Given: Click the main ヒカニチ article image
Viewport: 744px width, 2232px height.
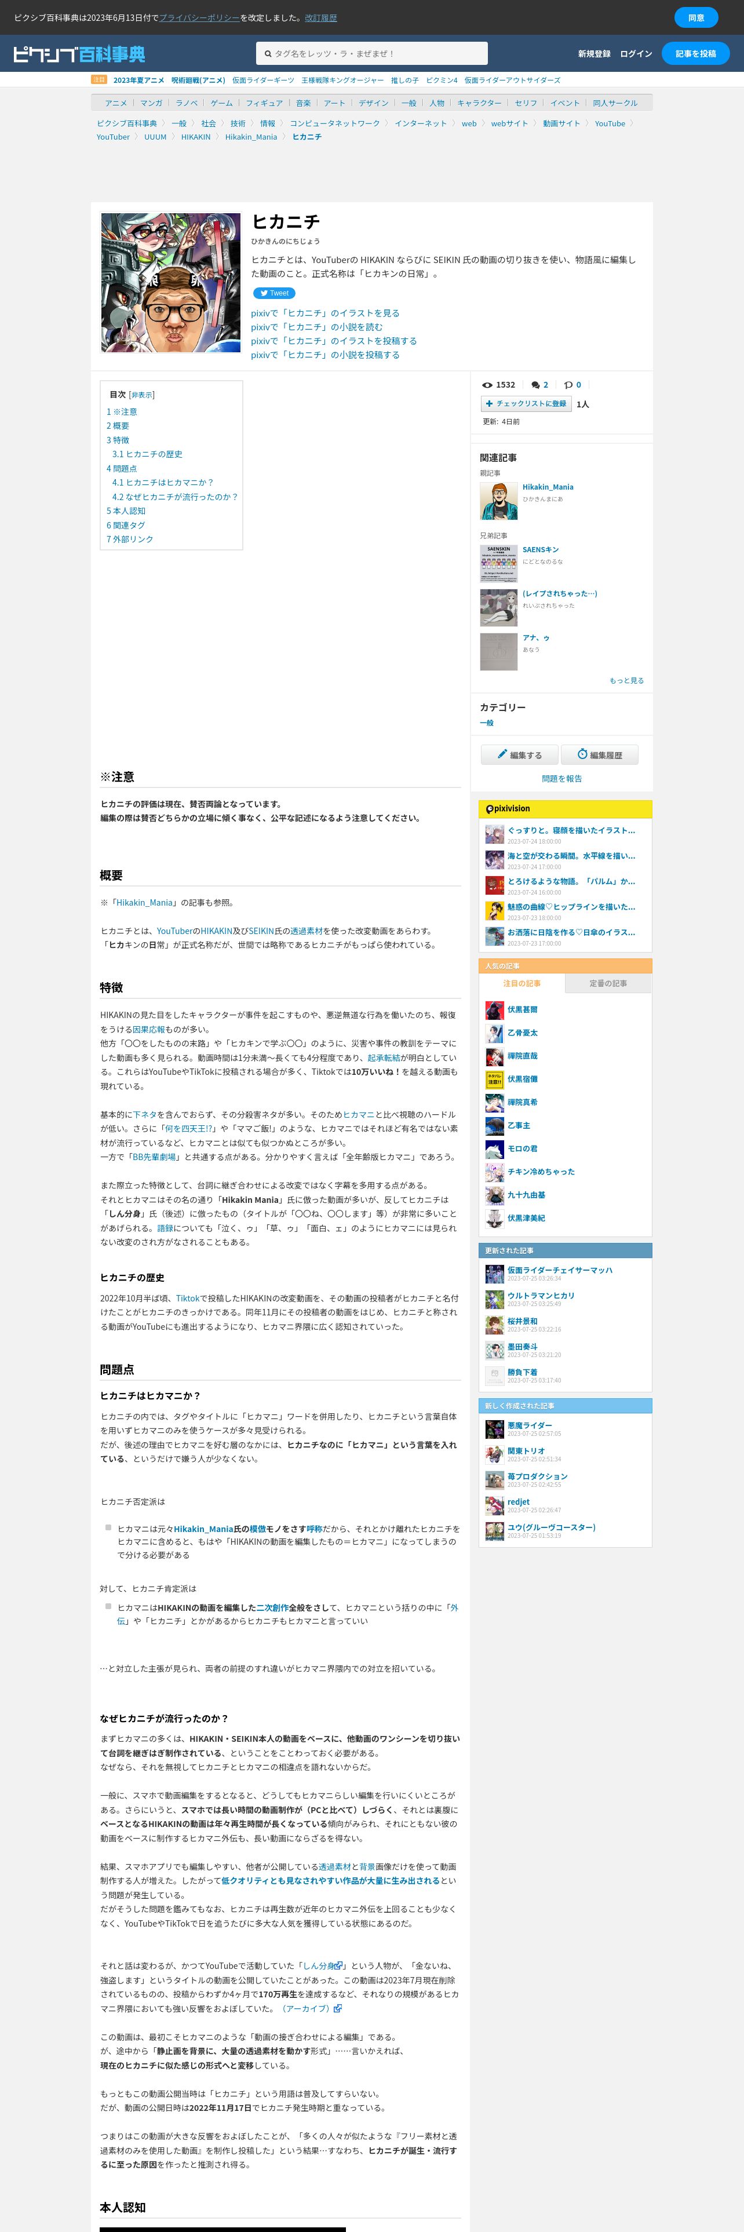Looking at the screenshot, I should click(x=170, y=282).
